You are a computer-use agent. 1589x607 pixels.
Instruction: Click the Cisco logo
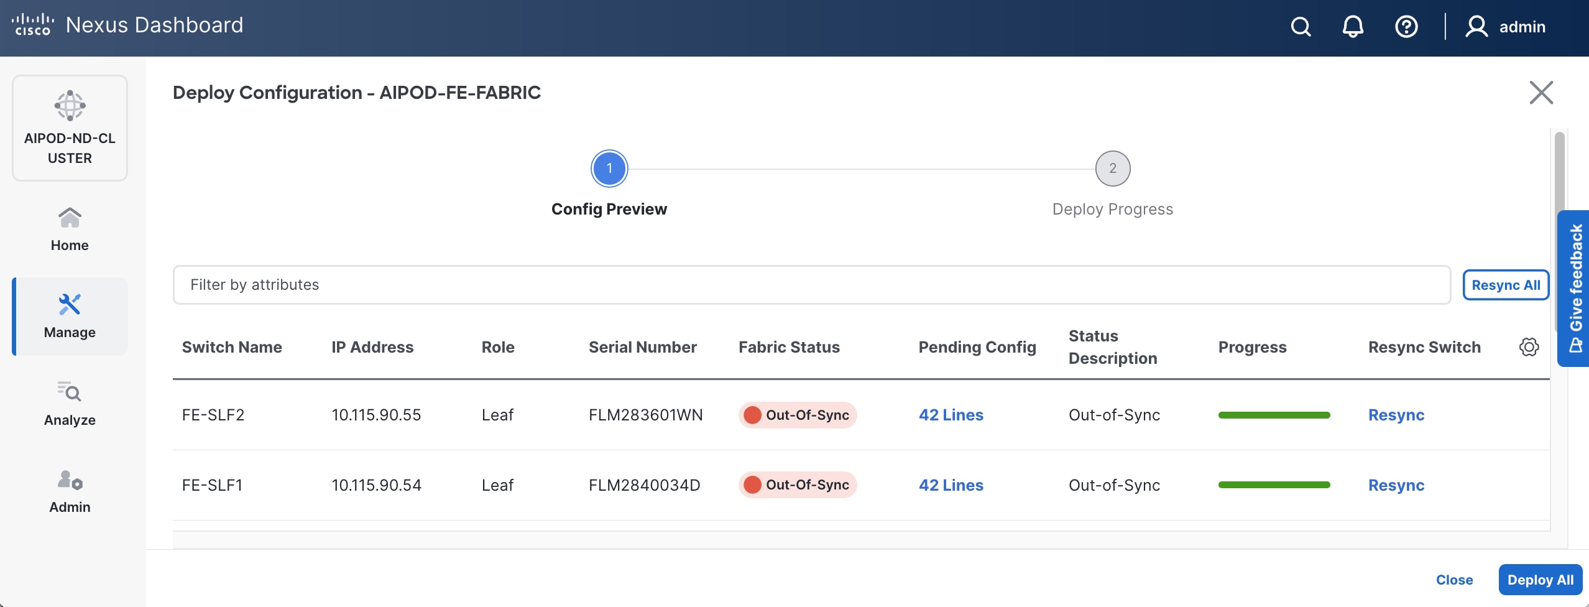(32, 25)
